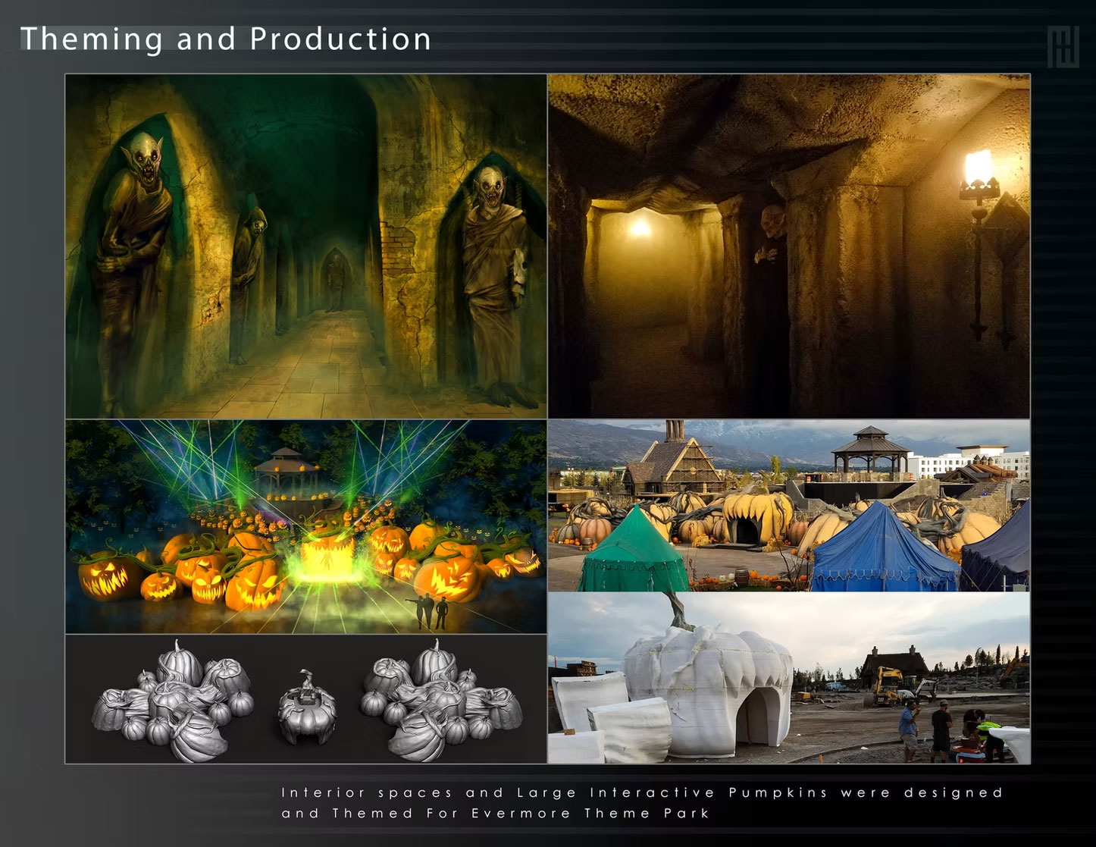Select the laser-lit pumpkin concept art
Viewport: 1096px width, 847px height.
click(305, 526)
